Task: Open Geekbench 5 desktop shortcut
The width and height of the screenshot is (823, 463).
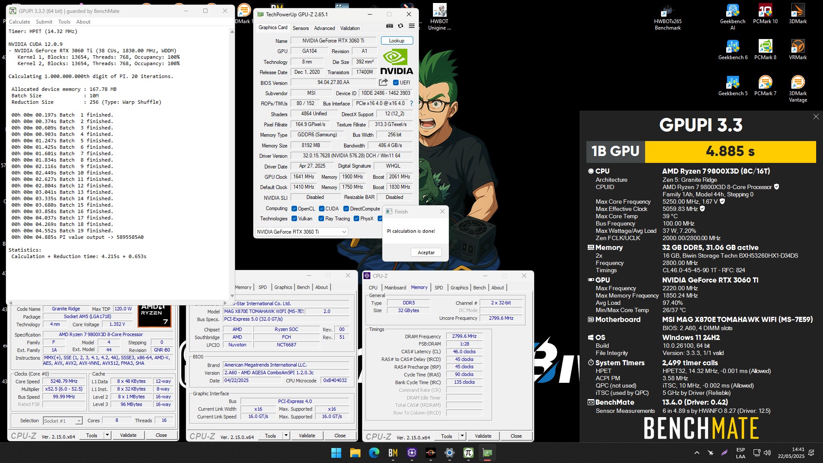Action: [733, 86]
